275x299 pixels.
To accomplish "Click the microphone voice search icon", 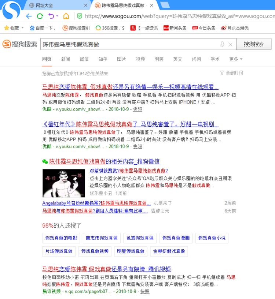I will click(222, 44).
